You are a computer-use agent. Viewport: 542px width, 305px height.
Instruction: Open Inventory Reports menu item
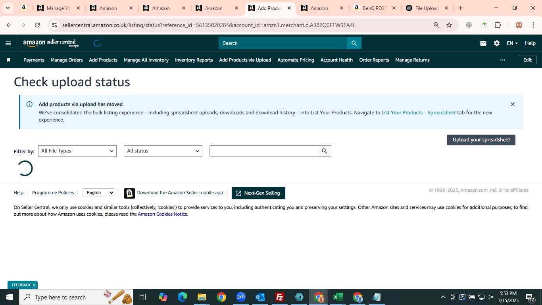point(194,60)
